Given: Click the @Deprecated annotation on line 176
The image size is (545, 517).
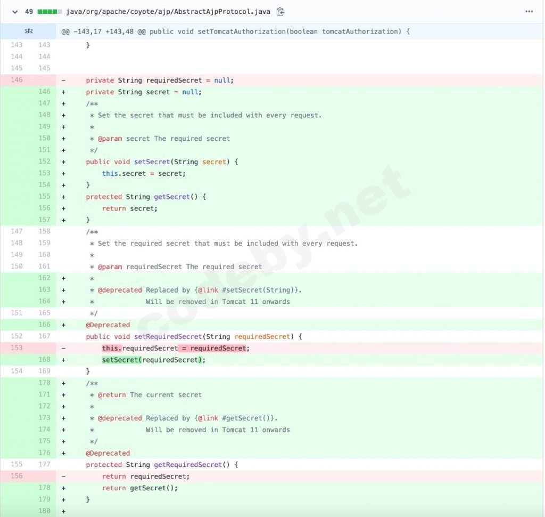Looking at the screenshot, I should click(x=108, y=453).
